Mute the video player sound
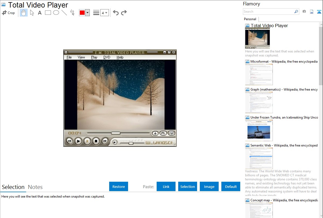The width and height of the screenshot is (323, 218). click(115, 142)
